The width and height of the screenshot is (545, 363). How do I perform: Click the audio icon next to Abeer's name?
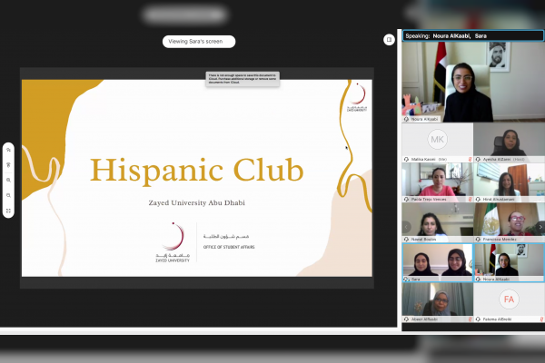click(x=406, y=319)
